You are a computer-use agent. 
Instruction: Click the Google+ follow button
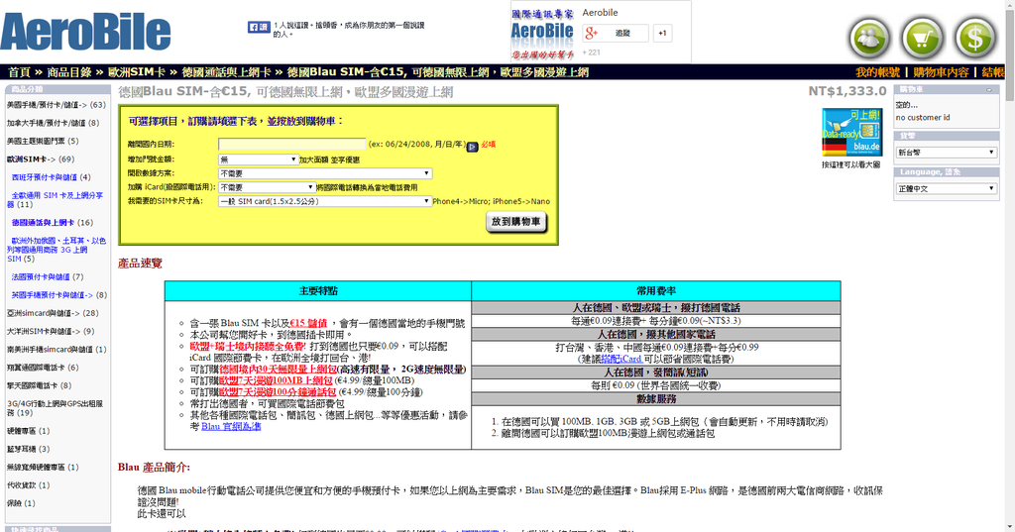616,33
